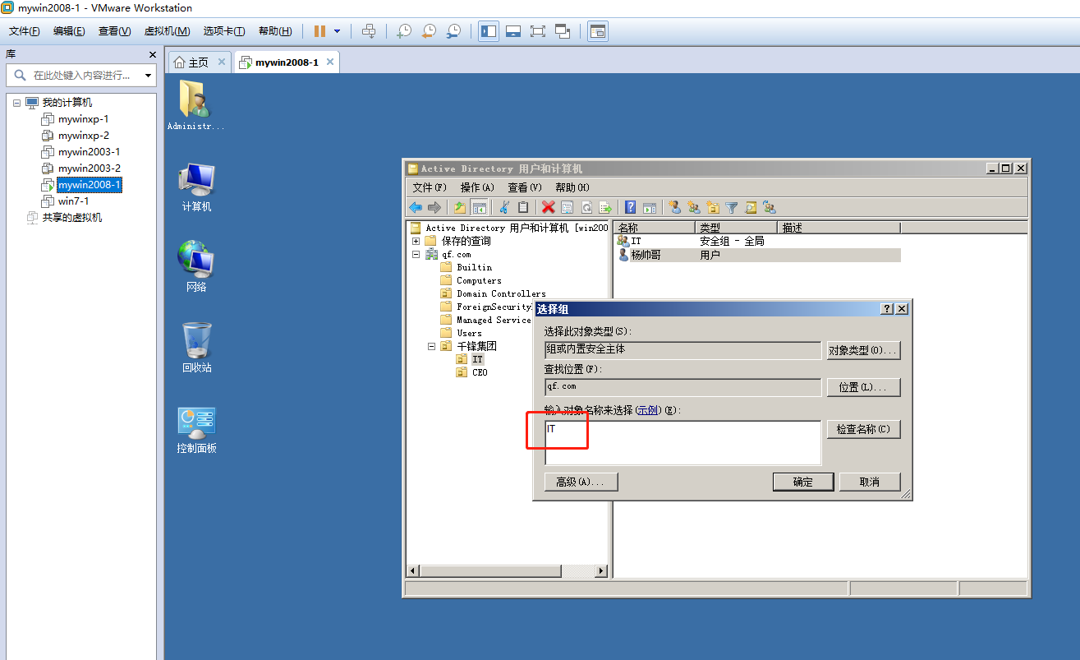Viewport: 1080px width, 660px height.
Task: Open VMware 选项卡(T) menu
Action: (224, 31)
